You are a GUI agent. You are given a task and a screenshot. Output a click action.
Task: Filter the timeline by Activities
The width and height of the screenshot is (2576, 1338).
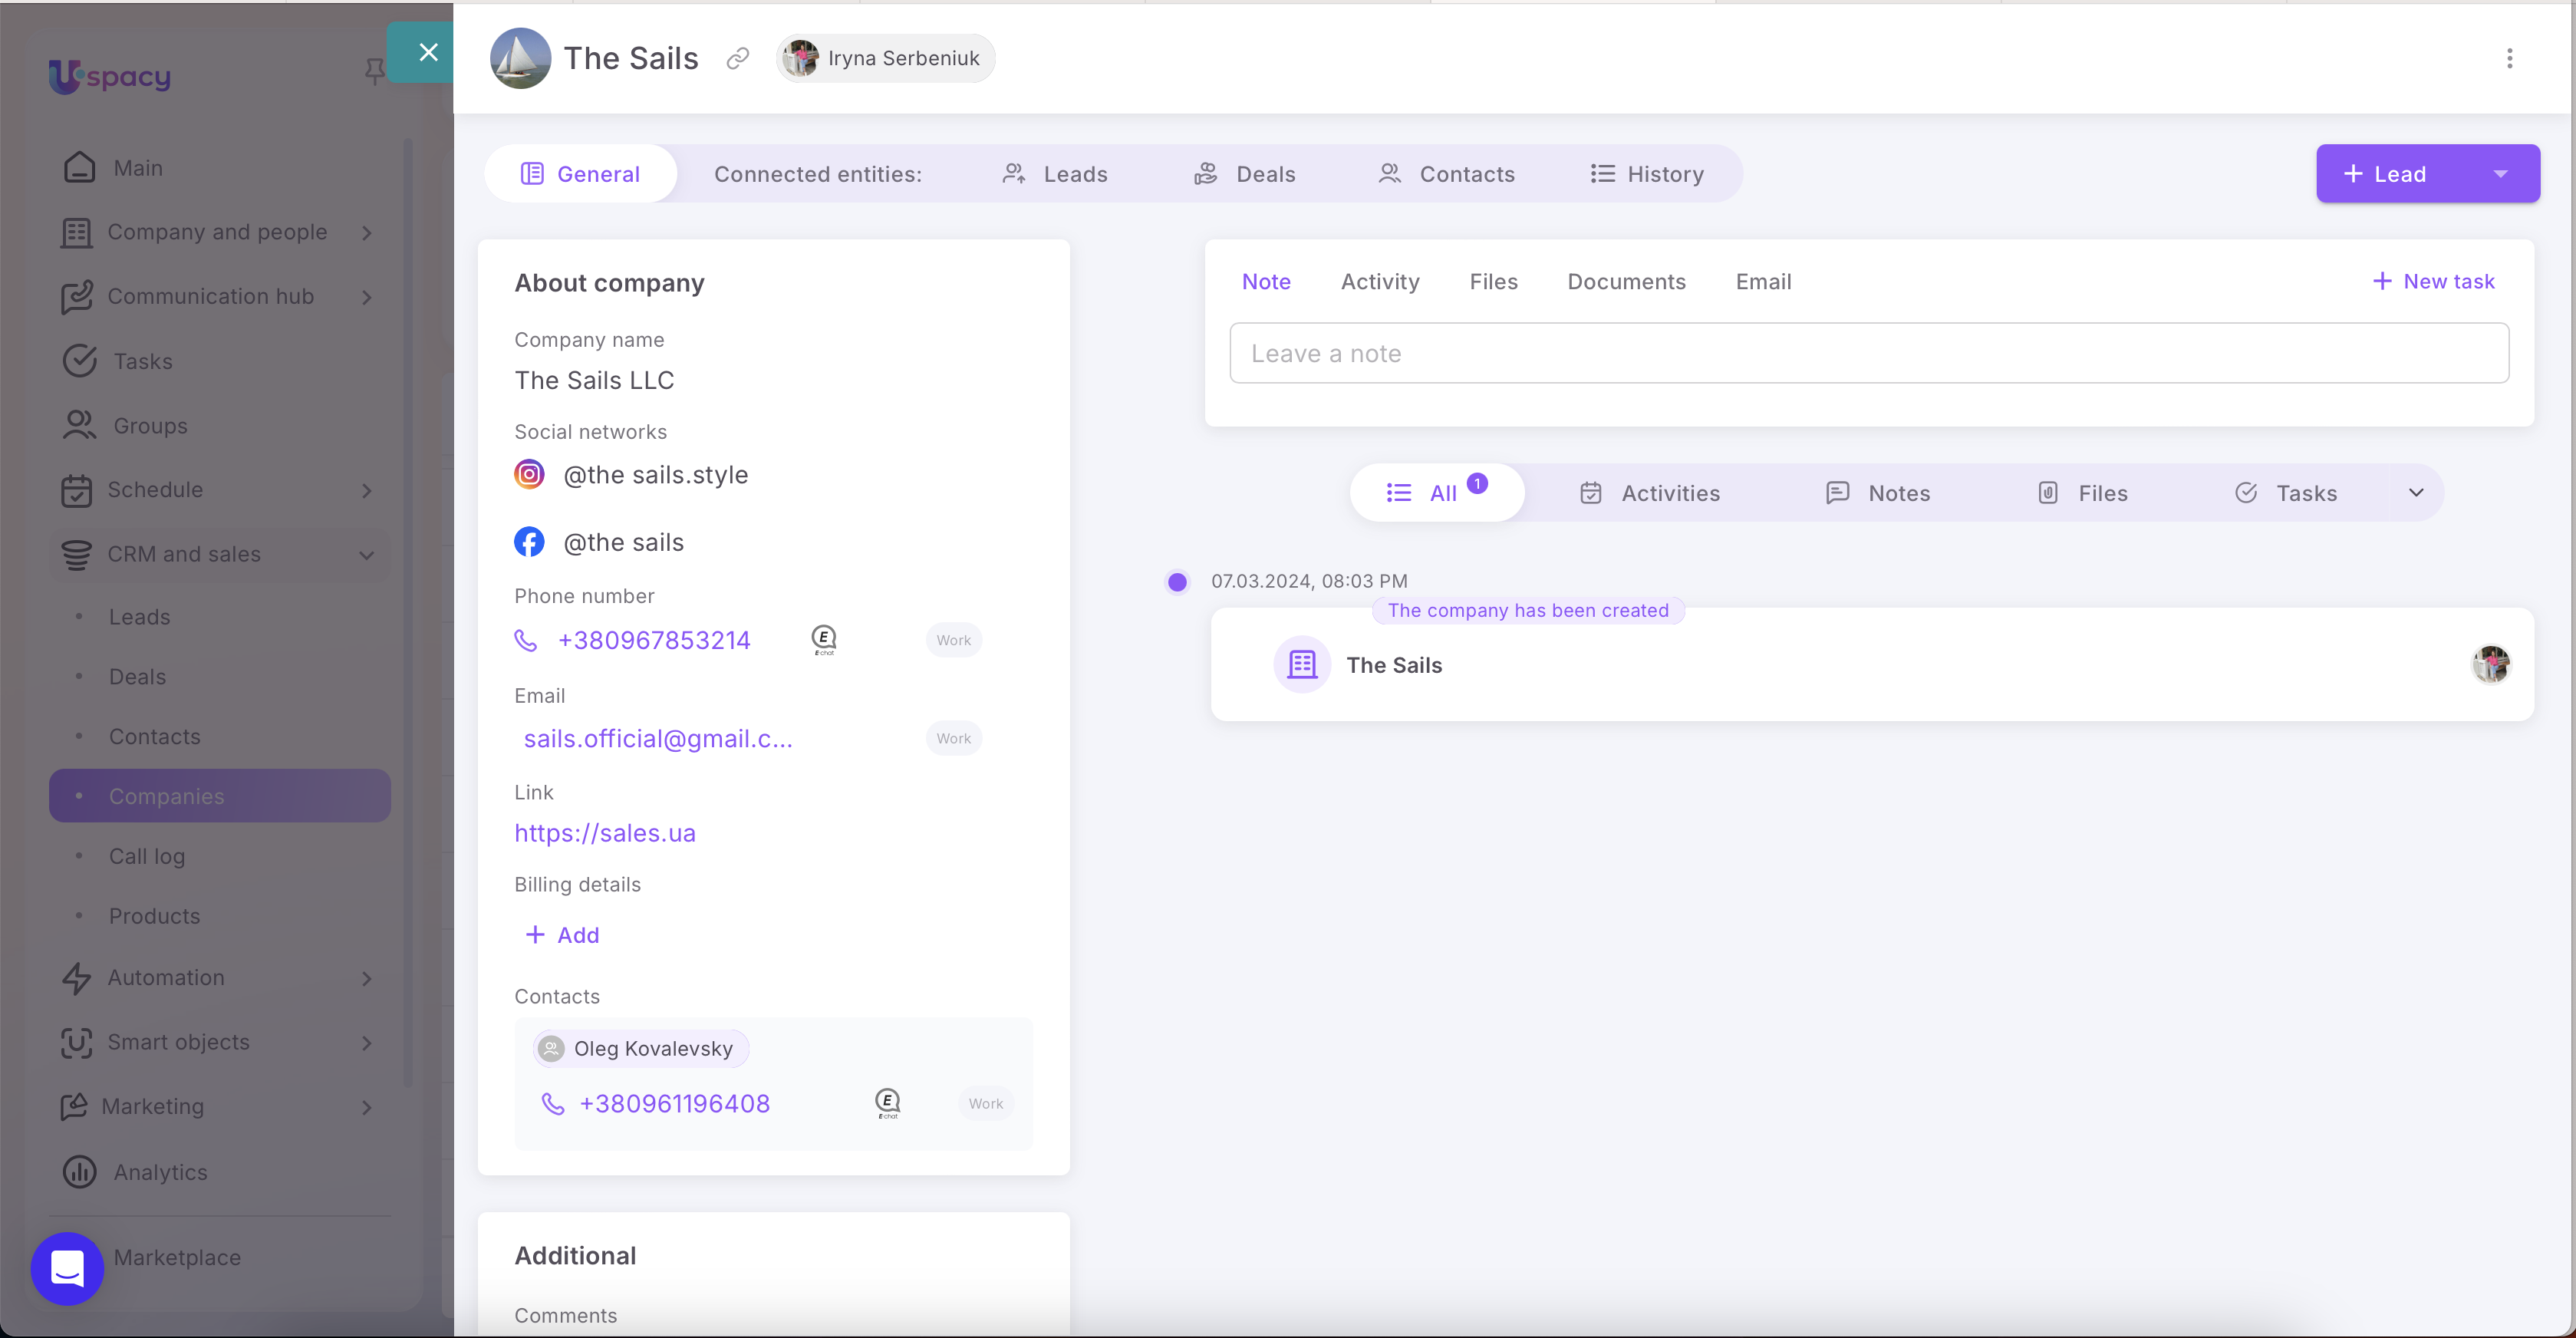(1649, 493)
